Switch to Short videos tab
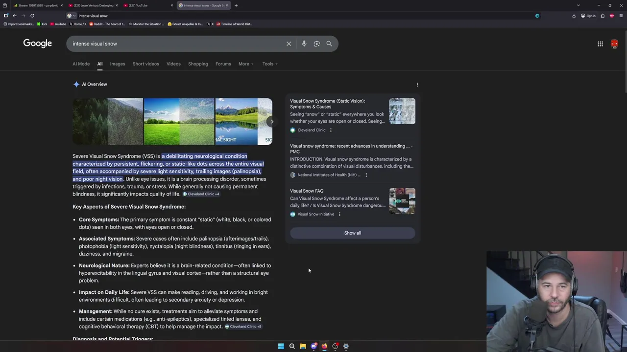The image size is (627, 352). 146,64
